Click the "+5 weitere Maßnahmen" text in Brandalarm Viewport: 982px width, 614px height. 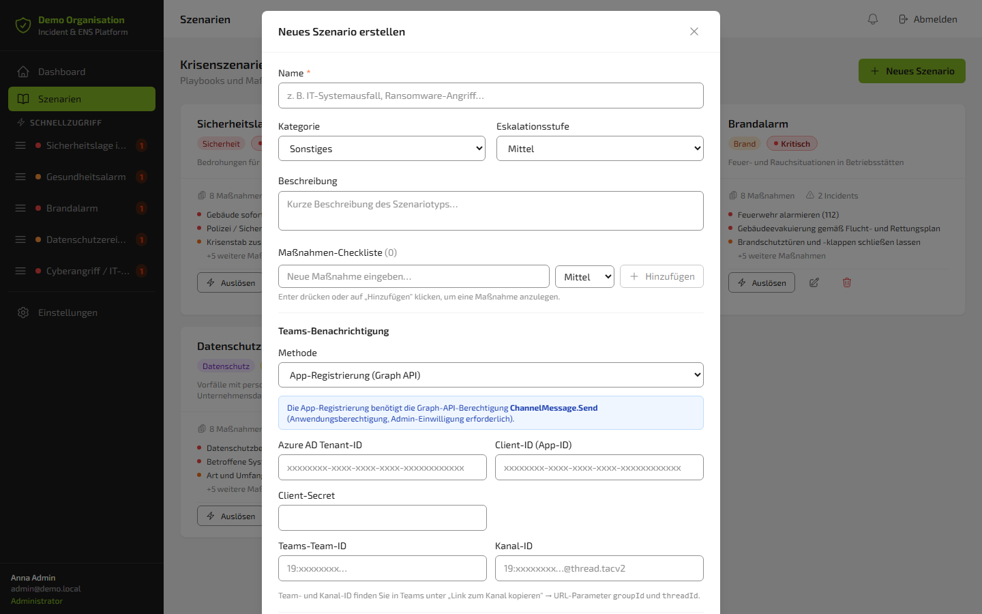(x=782, y=256)
